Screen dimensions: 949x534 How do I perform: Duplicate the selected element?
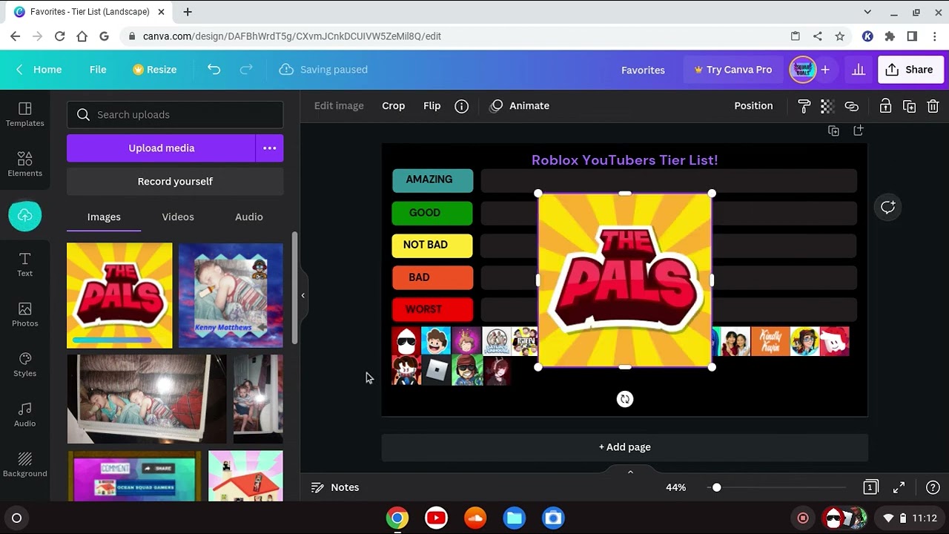tap(909, 106)
